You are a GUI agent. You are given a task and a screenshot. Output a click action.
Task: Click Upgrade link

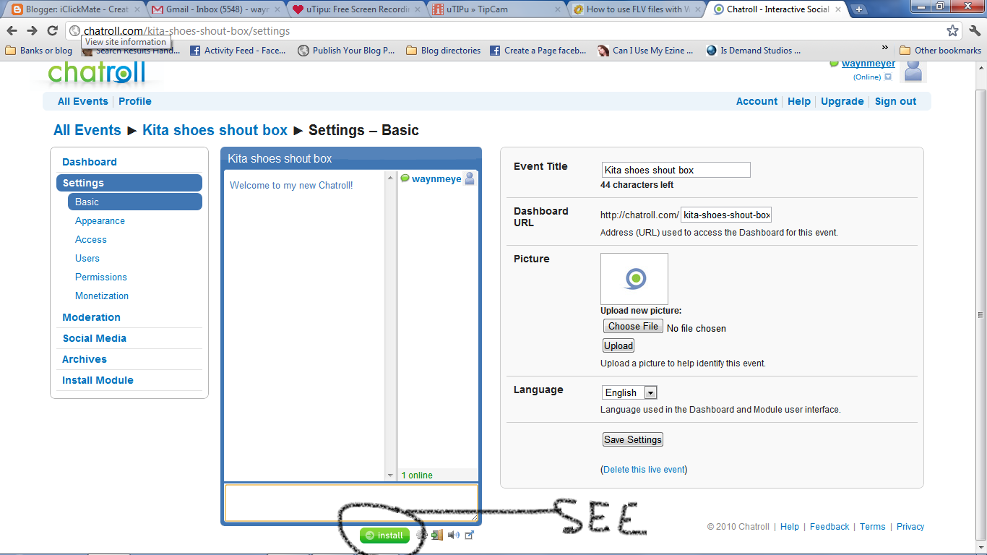842,101
